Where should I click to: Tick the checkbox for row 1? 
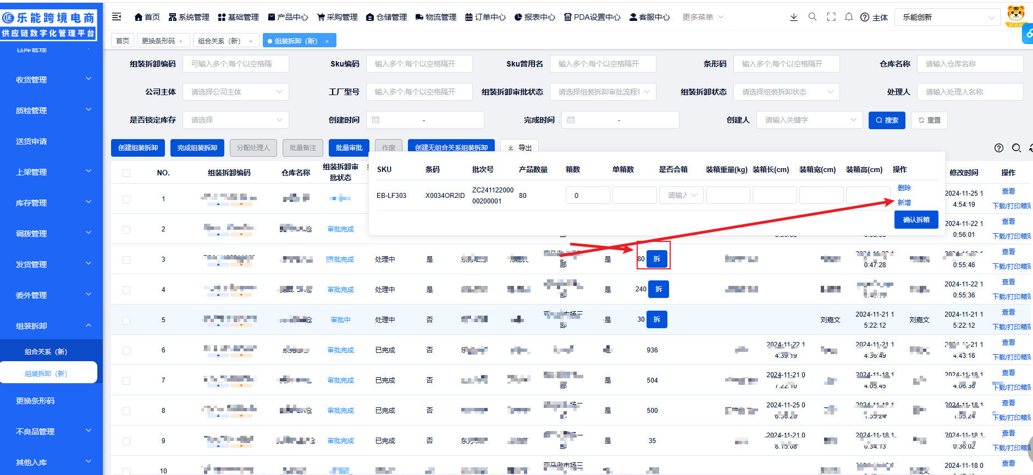(126, 199)
